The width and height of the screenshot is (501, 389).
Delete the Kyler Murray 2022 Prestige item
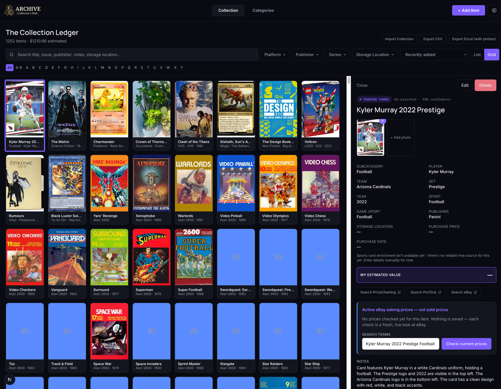point(485,85)
